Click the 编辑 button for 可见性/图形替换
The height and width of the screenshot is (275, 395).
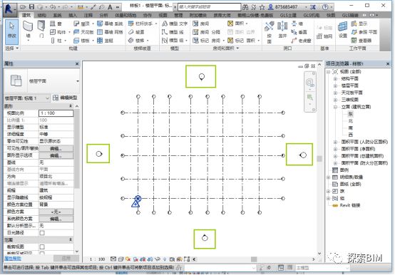point(56,148)
